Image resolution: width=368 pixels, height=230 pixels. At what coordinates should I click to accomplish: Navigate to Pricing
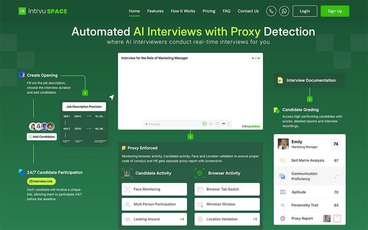[209, 11]
